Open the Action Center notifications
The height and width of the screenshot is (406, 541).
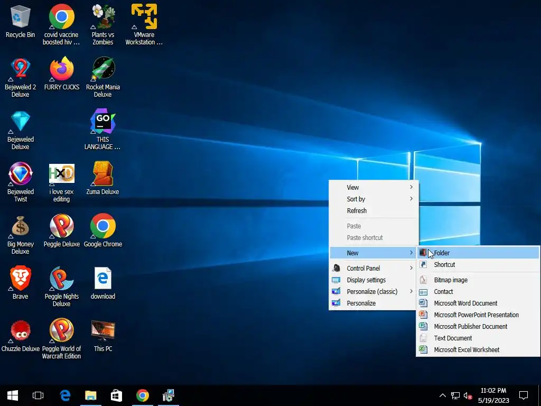524,395
